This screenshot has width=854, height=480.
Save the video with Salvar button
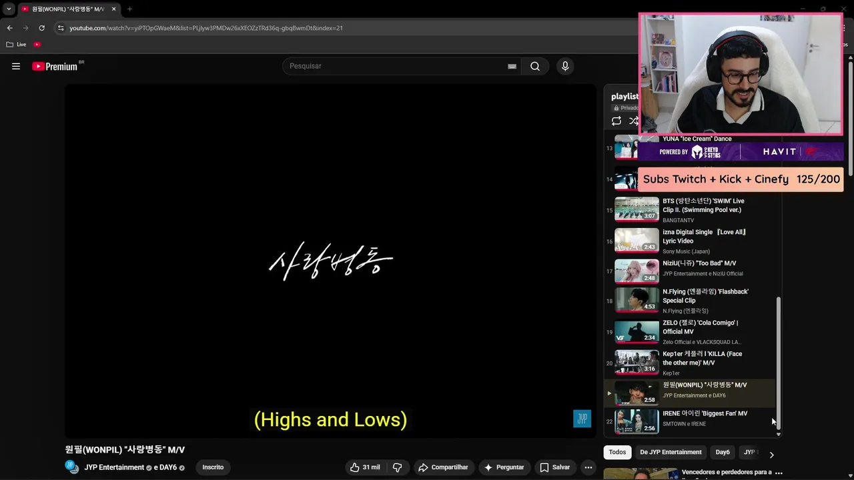(555, 467)
